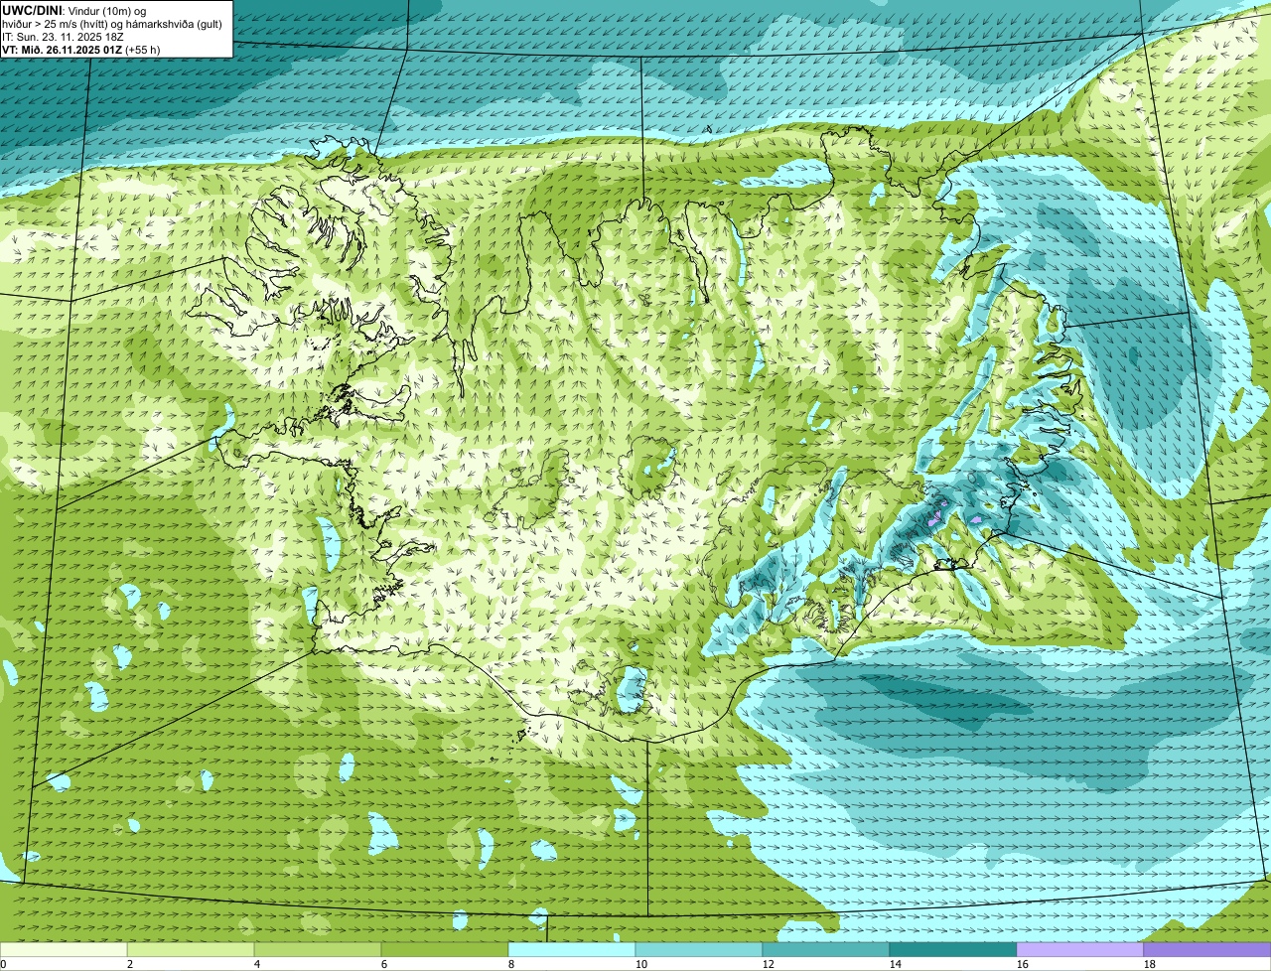This screenshot has width=1271, height=971.
Task: Click the purple legend swatch above 18 m/s
Action: (x=1207, y=950)
